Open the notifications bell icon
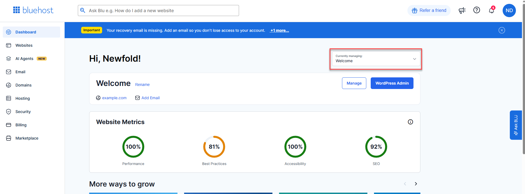Screen dimensions: 525x194 (x=492, y=11)
